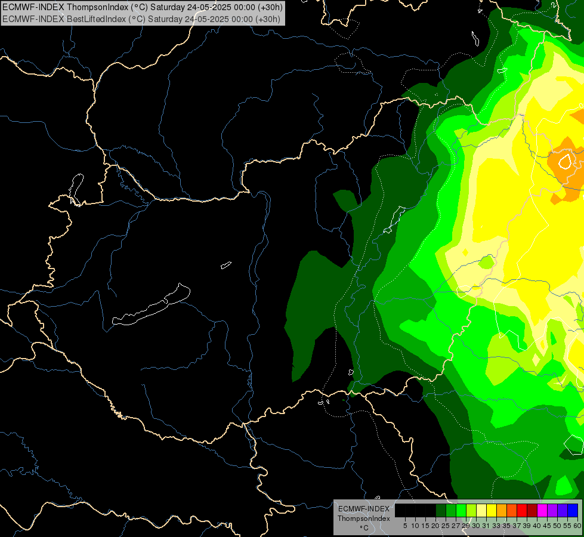Click the yellow-green legend swatch for 29-30
584x537 pixels.
471,510
